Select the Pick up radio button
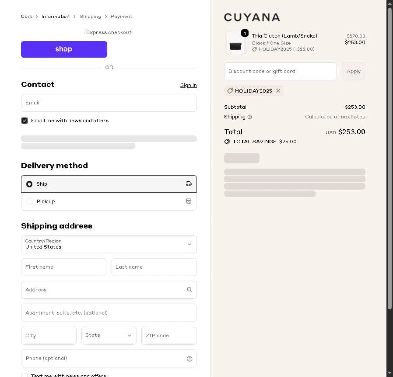 tap(29, 201)
